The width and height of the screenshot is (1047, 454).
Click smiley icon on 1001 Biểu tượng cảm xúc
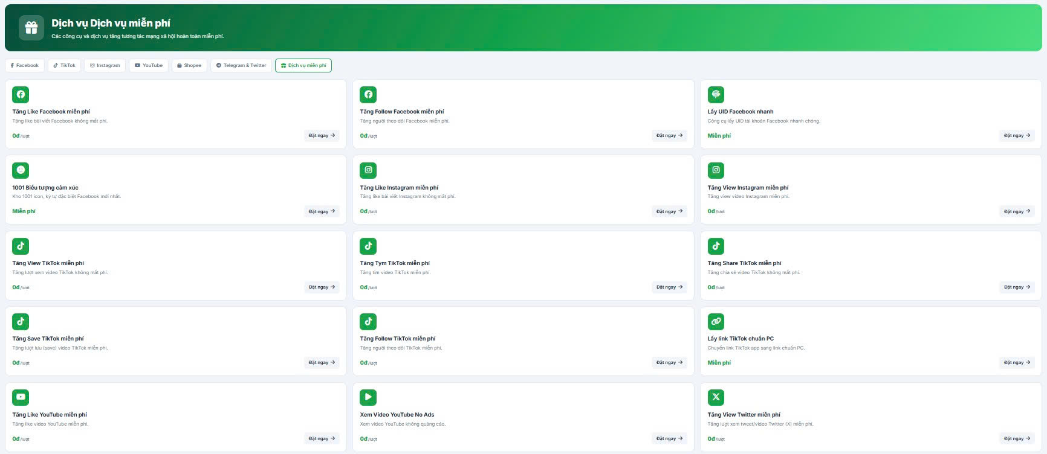21,170
